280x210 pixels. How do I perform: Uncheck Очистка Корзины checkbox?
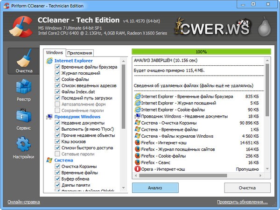point(57,167)
